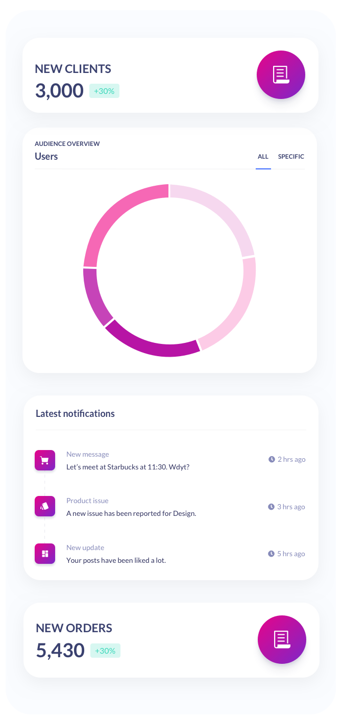Click the New Clients receipt icon button
The width and height of the screenshot is (343, 721).
tap(281, 74)
